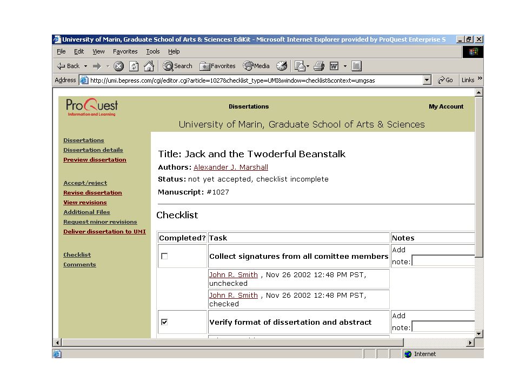
Task: Open the Help menu
Action: coord(174,51)
